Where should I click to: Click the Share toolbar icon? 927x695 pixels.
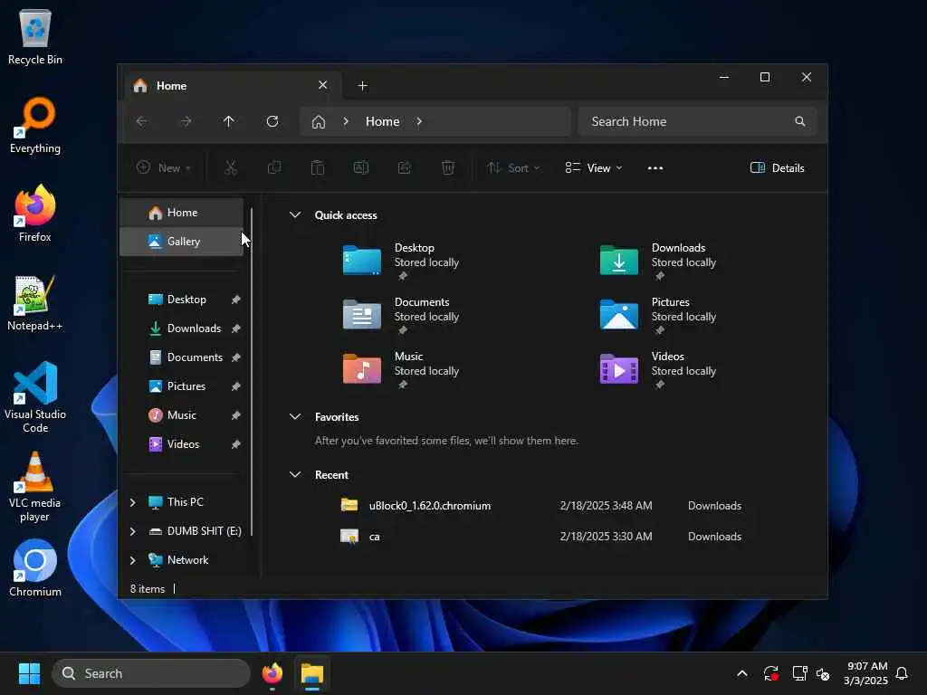(405, 167)
